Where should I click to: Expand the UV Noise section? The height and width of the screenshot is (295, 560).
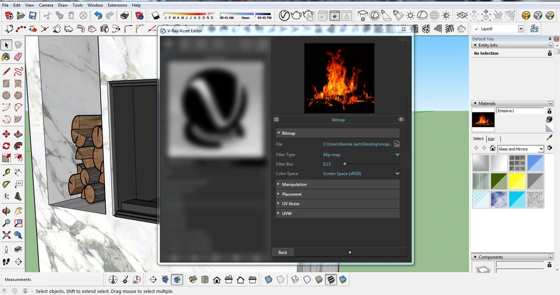pyautogui.click(x=338, y=204)
